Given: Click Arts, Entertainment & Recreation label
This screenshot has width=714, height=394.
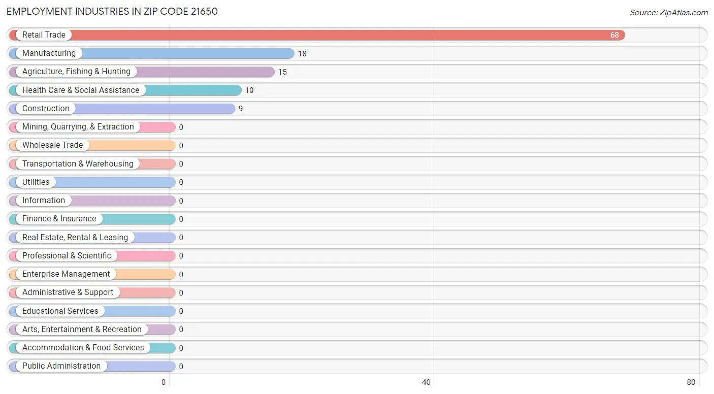Looking at the screenshot, I should pos(82,330).
